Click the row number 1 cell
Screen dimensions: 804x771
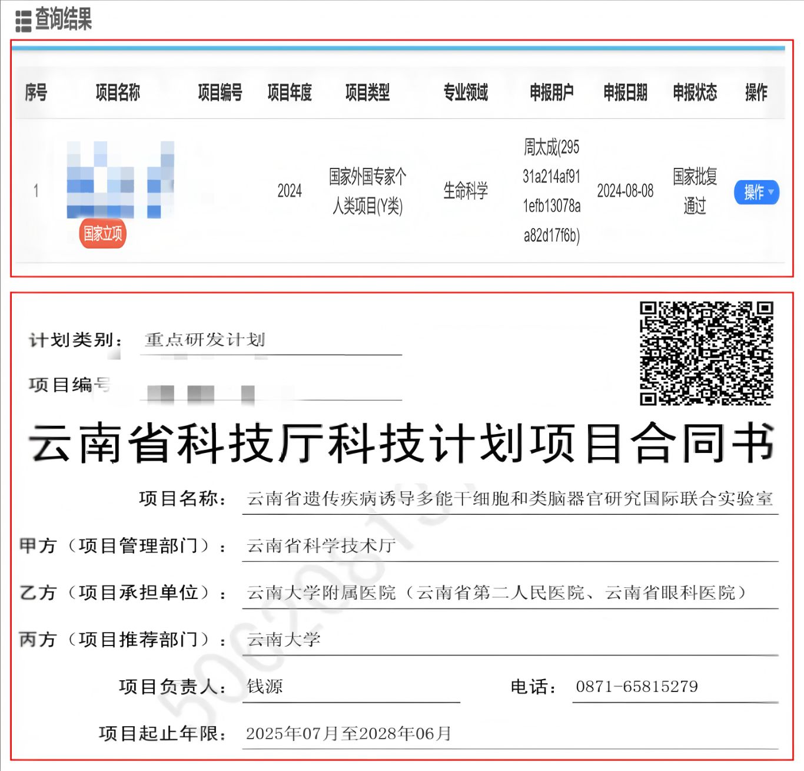36,191
